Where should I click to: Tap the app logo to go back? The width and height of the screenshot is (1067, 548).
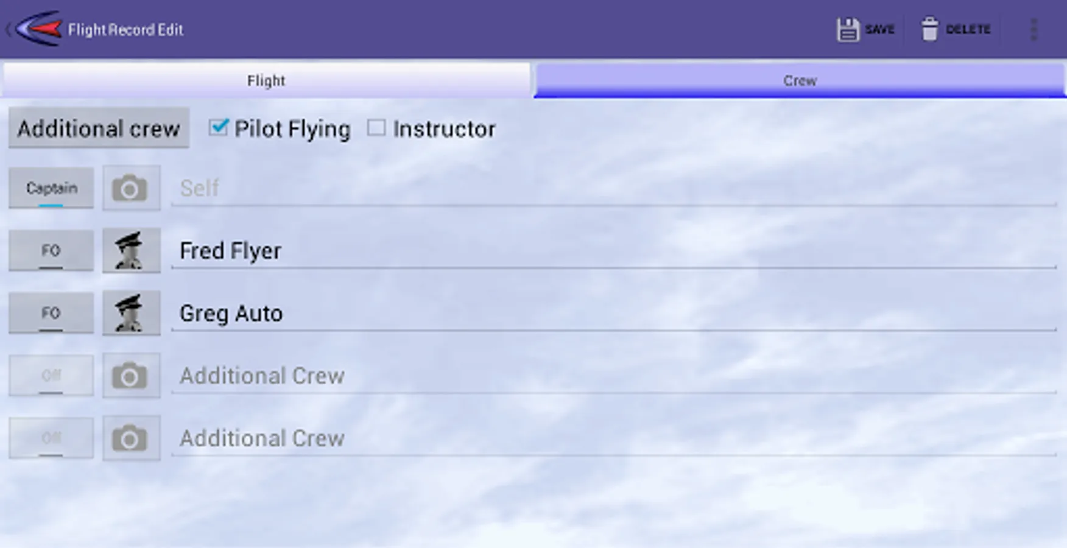pos(39,29)
